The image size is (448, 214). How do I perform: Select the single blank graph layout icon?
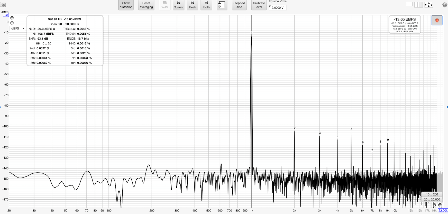409,4
